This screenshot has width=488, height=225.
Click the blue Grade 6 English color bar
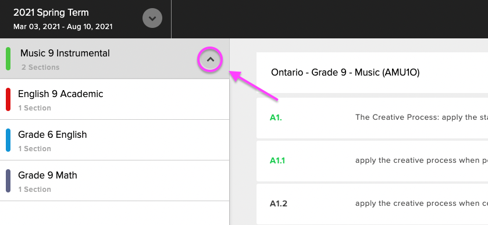8,140
